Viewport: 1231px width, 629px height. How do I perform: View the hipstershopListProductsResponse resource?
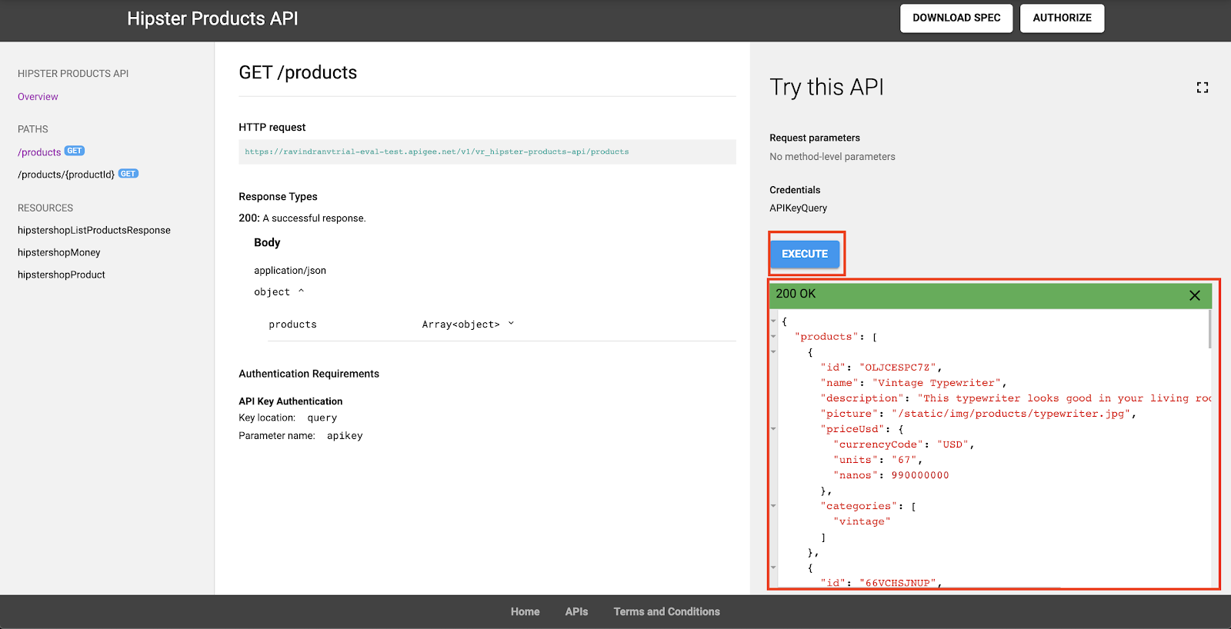click(x=94, y=230)
